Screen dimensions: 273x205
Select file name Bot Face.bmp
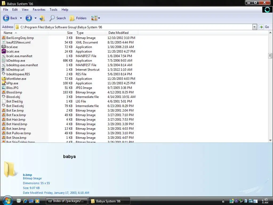pyautogui.click(x=16, y=115)
